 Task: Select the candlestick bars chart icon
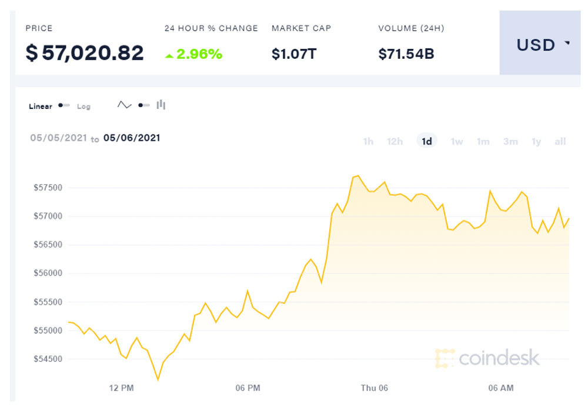[161, 105]
